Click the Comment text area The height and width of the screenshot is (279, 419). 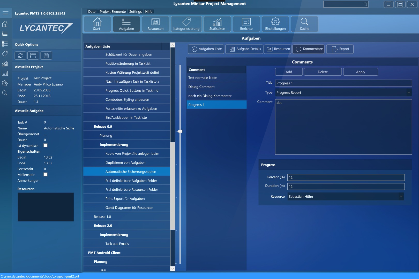click(x=343, y=127)
